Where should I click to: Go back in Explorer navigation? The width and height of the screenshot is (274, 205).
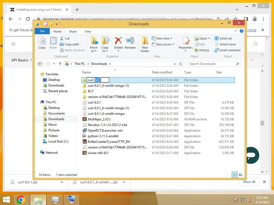point(40,64)
